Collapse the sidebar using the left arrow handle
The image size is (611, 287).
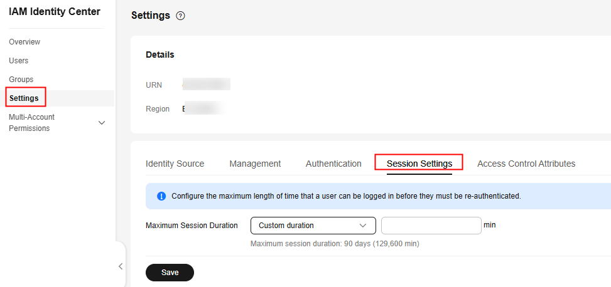121,266
